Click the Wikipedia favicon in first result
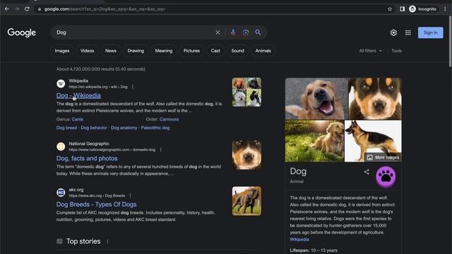This screenshot has width=452, height=254. 61,83
